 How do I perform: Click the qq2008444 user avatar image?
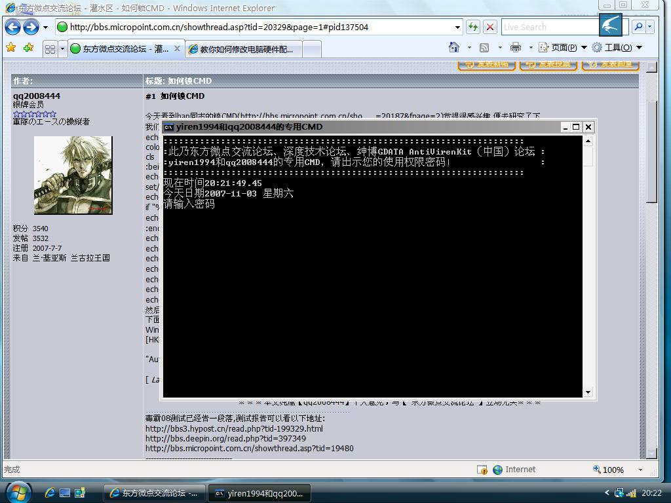[73, 175]
